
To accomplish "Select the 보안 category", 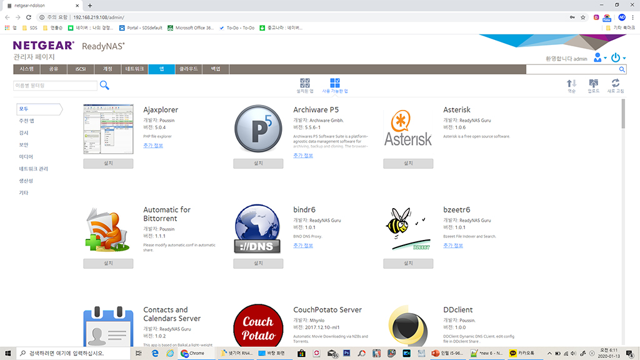I will [24, 144].
